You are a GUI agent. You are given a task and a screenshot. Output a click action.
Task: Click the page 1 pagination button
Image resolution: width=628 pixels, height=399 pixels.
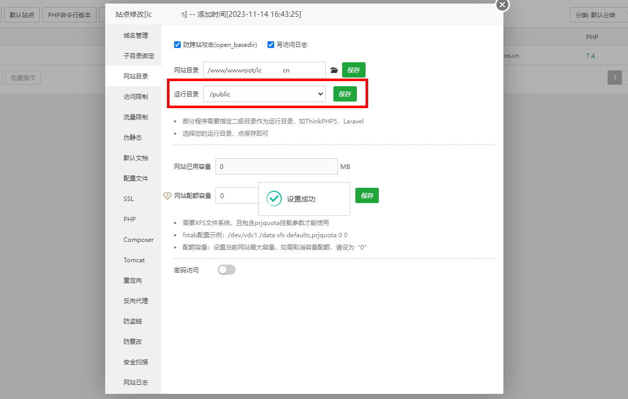coord(615,78)
